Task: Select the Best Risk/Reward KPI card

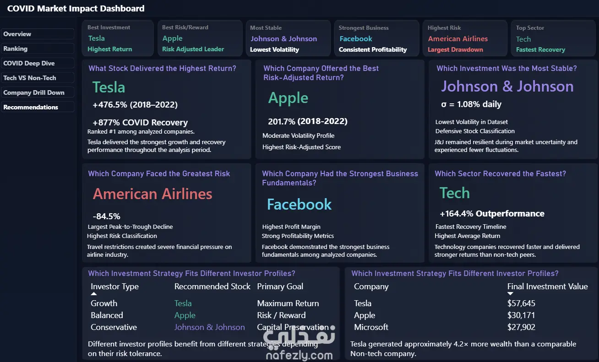Action: pyautogui.click(x=199, y=38)
